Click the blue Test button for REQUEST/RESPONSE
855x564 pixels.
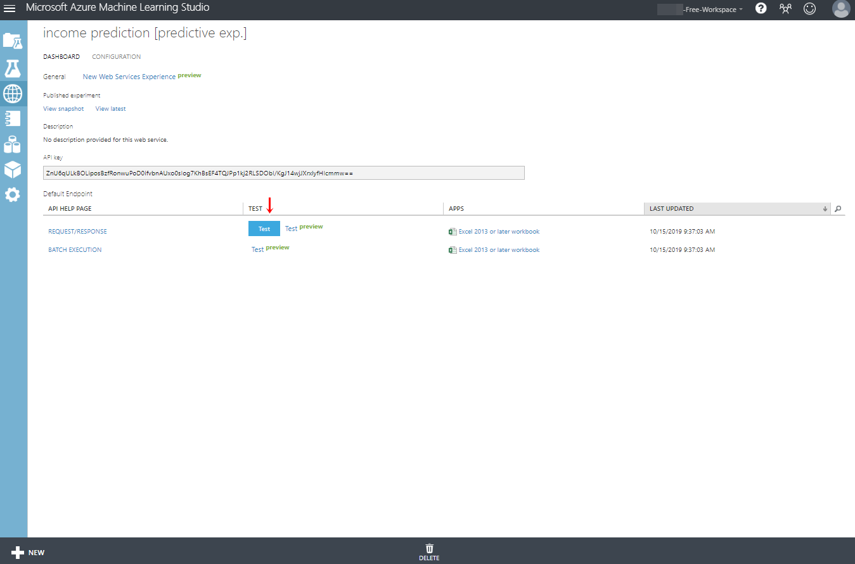click(264, 229)
